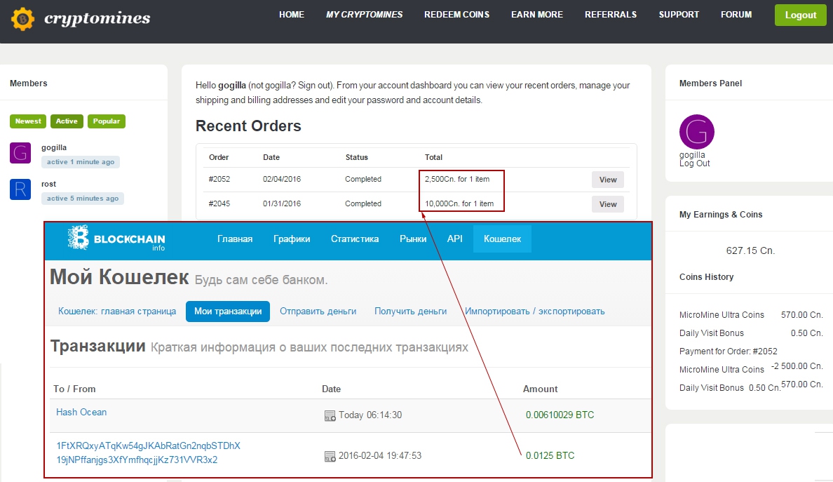View order #2045
This screenshot has height=482, width=833.
pyautogui.click(x=608, y=204)
